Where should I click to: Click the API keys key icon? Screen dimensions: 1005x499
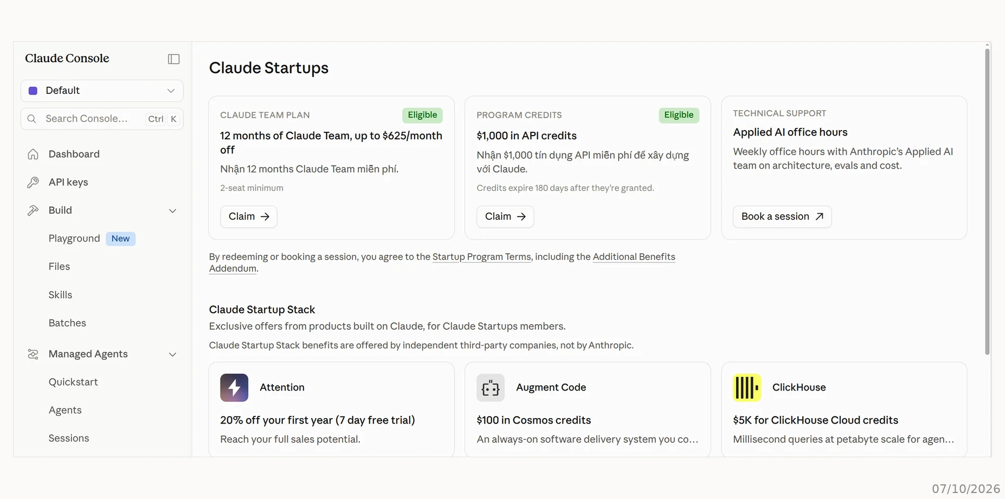tap(33, 182)
